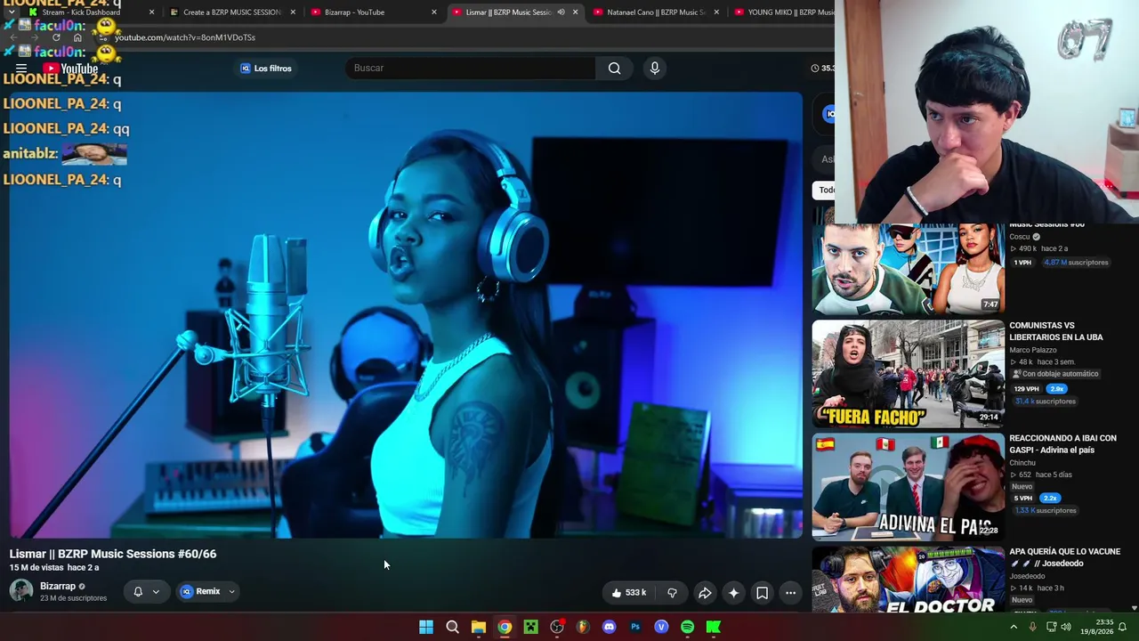Open the Minecraft creeper taskbar icon
Image resolution: width=1139 pixels, height=641 pixels.
coord(530,628)
